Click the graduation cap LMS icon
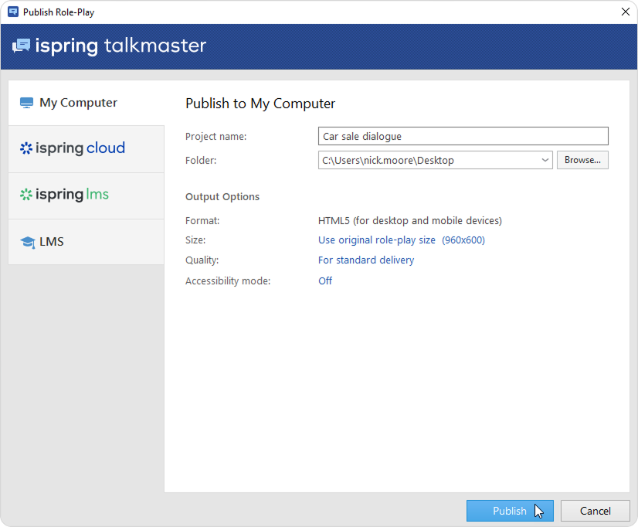 tap(27, 242)
